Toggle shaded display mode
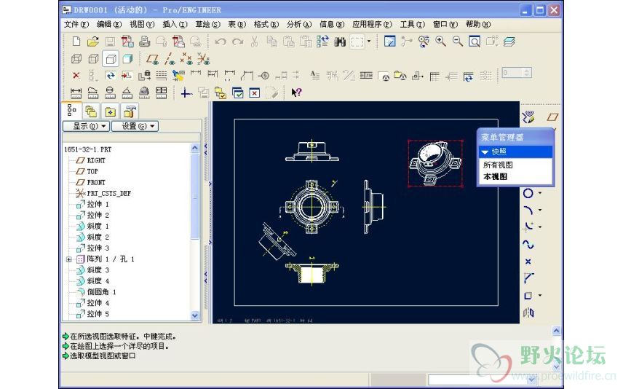Screen dimensions: 623x389 (127, 59)
